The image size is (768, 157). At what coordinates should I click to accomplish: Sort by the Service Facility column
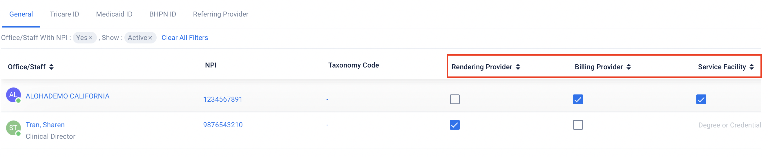(751, 67)
